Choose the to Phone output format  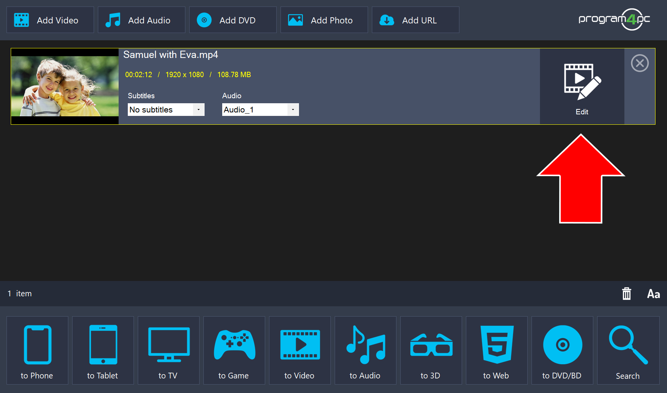click(x=37, y=350)
